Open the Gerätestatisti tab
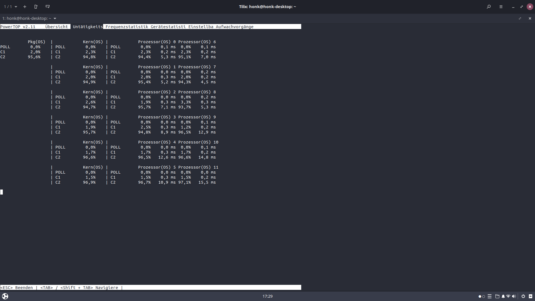The width and height of the screenshot is (535, 301). (x=168, y=27)
